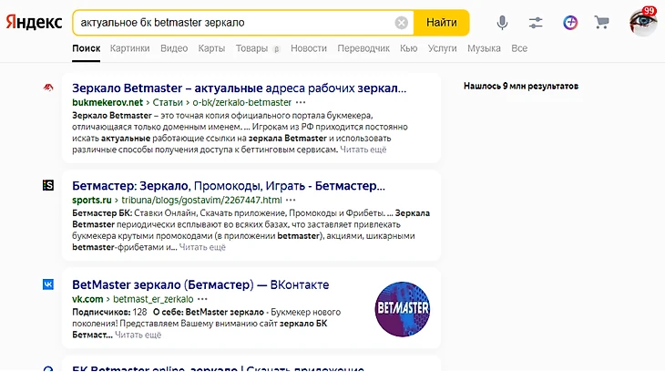Expand 'Читать ещё' in sports.ru snippet
Image resolution: width=665 pixels, height=372 pixels.
pyautogui.click(x=202, y=247)
